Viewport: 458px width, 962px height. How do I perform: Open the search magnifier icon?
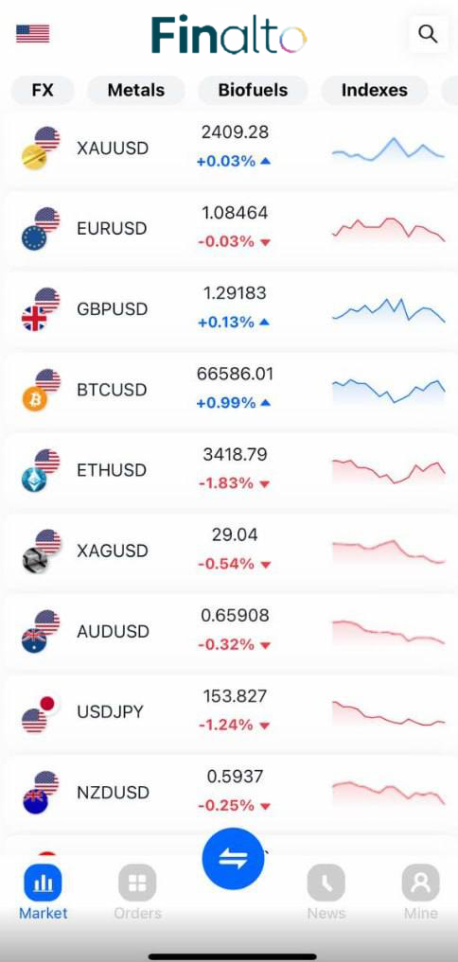pos(428,33)
